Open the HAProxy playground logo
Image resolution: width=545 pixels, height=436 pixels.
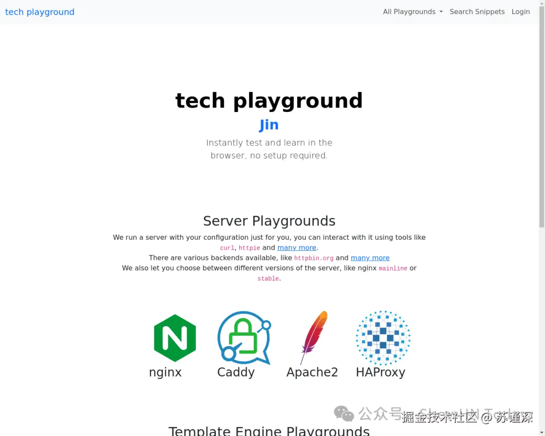coord(383,338)
